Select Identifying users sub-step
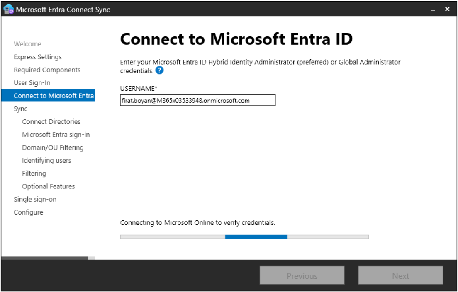The height and width of the screenshot is (292, 458). [x=46, y=160]
